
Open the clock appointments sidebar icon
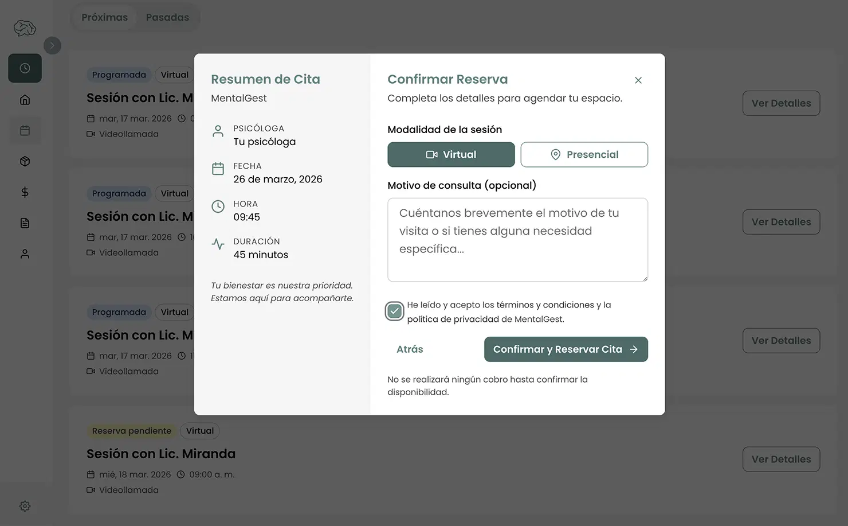point(25,68)
